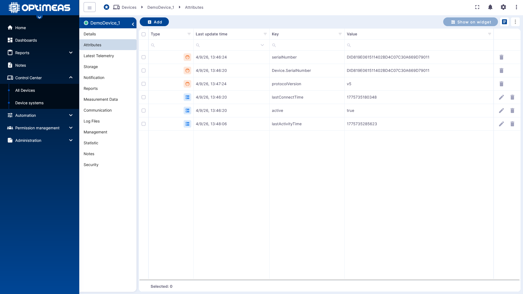This screenshot has height=294, width=523.
Task: Delete the serialNumber attribute
Action: point(501,57)
